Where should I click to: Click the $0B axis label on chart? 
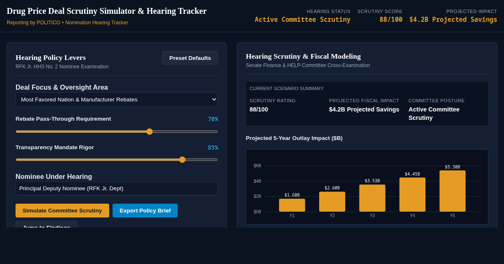(257, 212)
